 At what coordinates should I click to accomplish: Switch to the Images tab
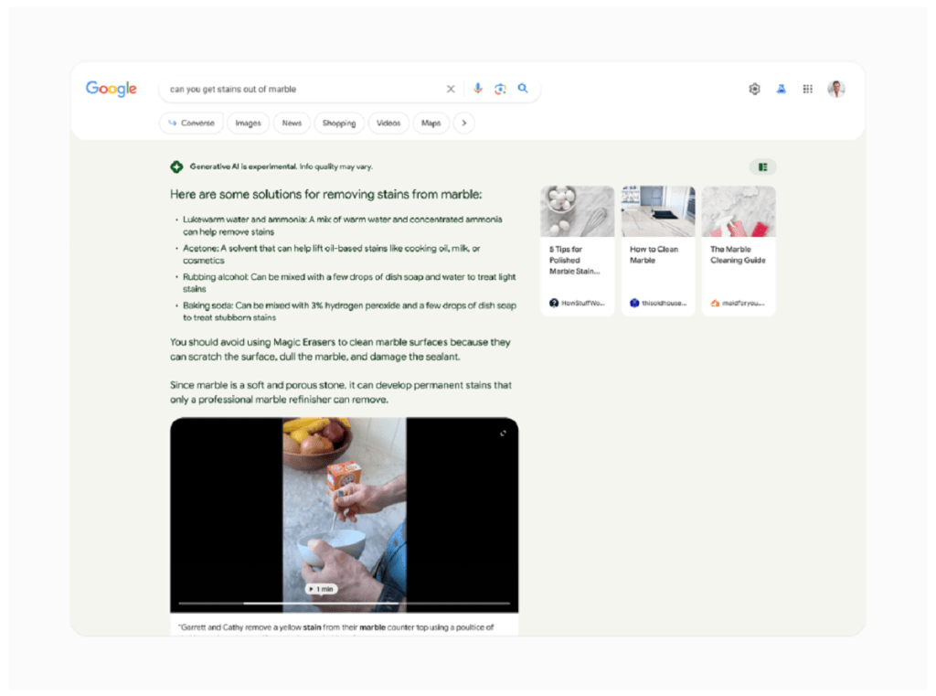pyautogui.click(x=248, y=123)
